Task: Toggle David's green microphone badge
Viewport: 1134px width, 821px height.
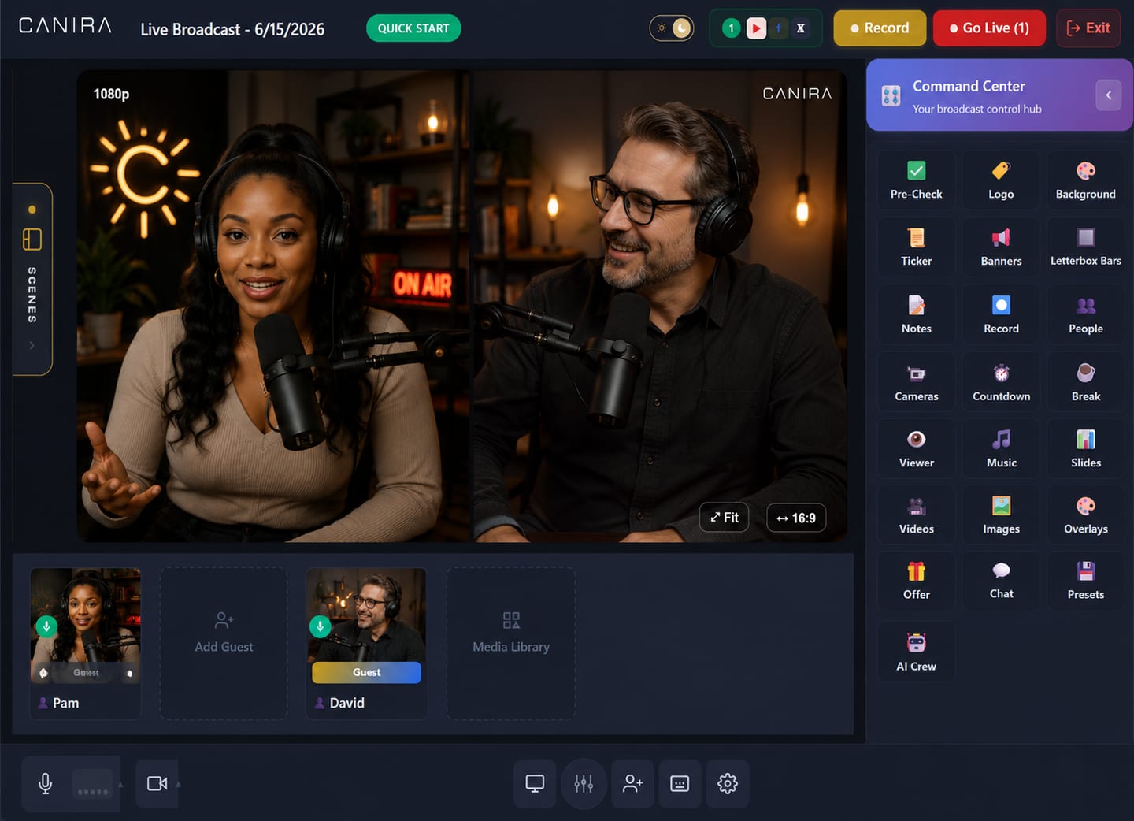Action: pyautogui.click(x=320, y=626)
